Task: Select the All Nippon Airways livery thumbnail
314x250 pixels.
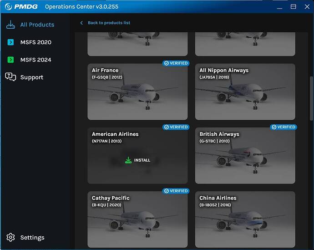Action: click(x=245, y=92)
